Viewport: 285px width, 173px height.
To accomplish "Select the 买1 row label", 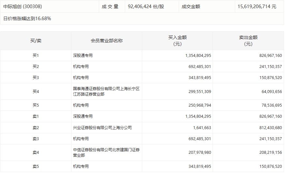I will (36, 56).
